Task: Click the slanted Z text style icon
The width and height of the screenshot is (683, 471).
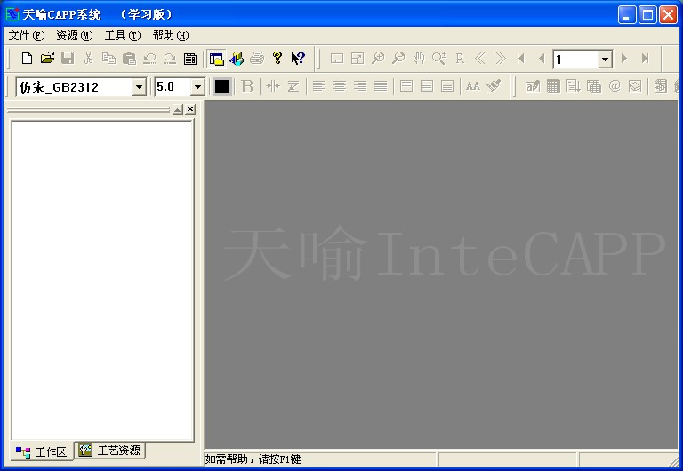Action: pyautogui.click(x=293, y=86)
